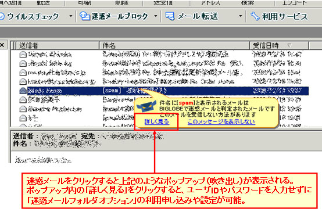Click envelope icon of first mail

[23, 55]
